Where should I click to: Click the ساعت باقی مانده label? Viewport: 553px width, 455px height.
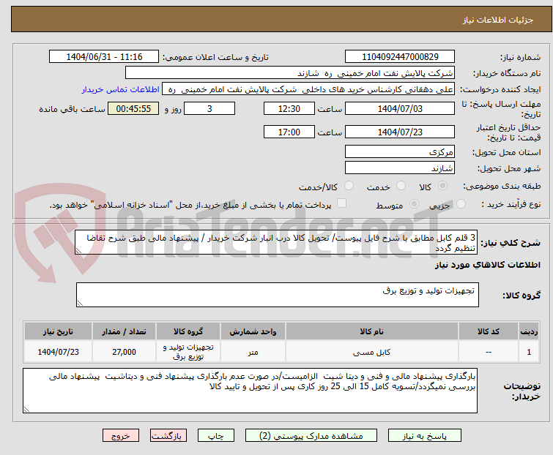click(72, 109)
